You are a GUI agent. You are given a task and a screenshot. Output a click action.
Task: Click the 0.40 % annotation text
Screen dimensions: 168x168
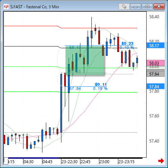point(127,48)
